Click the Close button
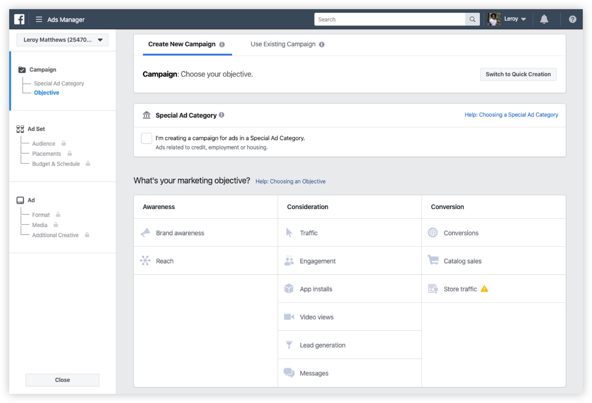 [63, 380]
